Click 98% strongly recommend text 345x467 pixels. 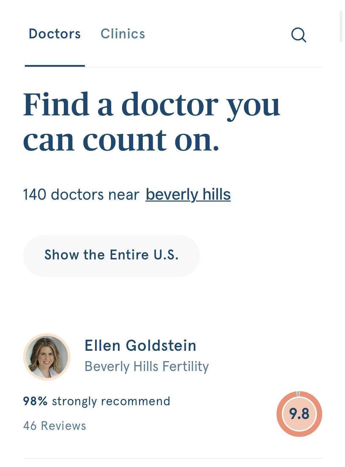tap(97, 401)
